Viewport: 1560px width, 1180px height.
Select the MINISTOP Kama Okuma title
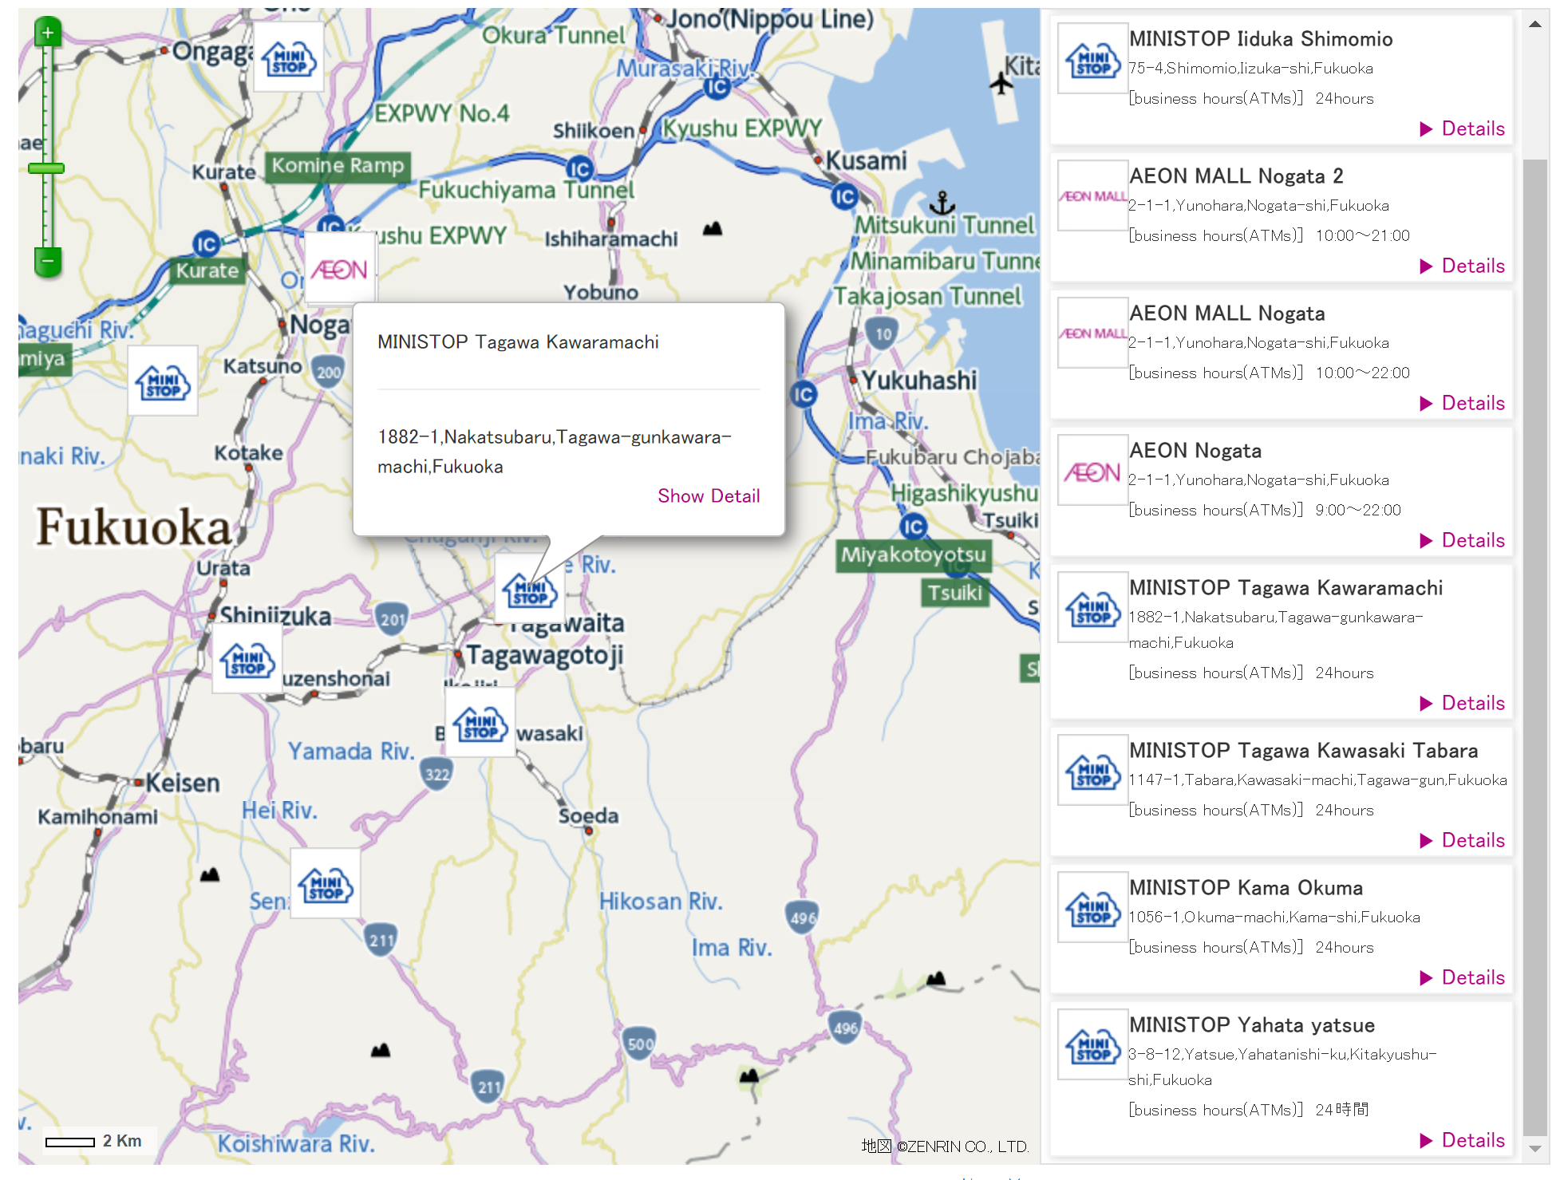coord(1246,887)
